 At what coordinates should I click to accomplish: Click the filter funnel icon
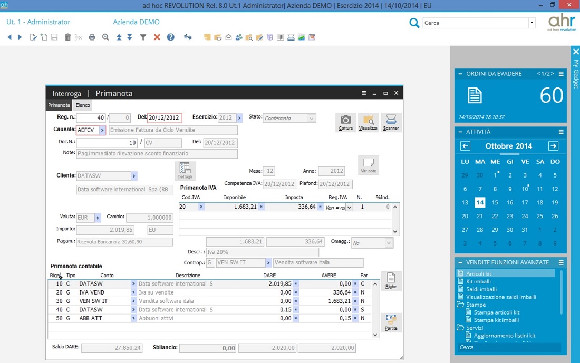[x=143, y=37]
